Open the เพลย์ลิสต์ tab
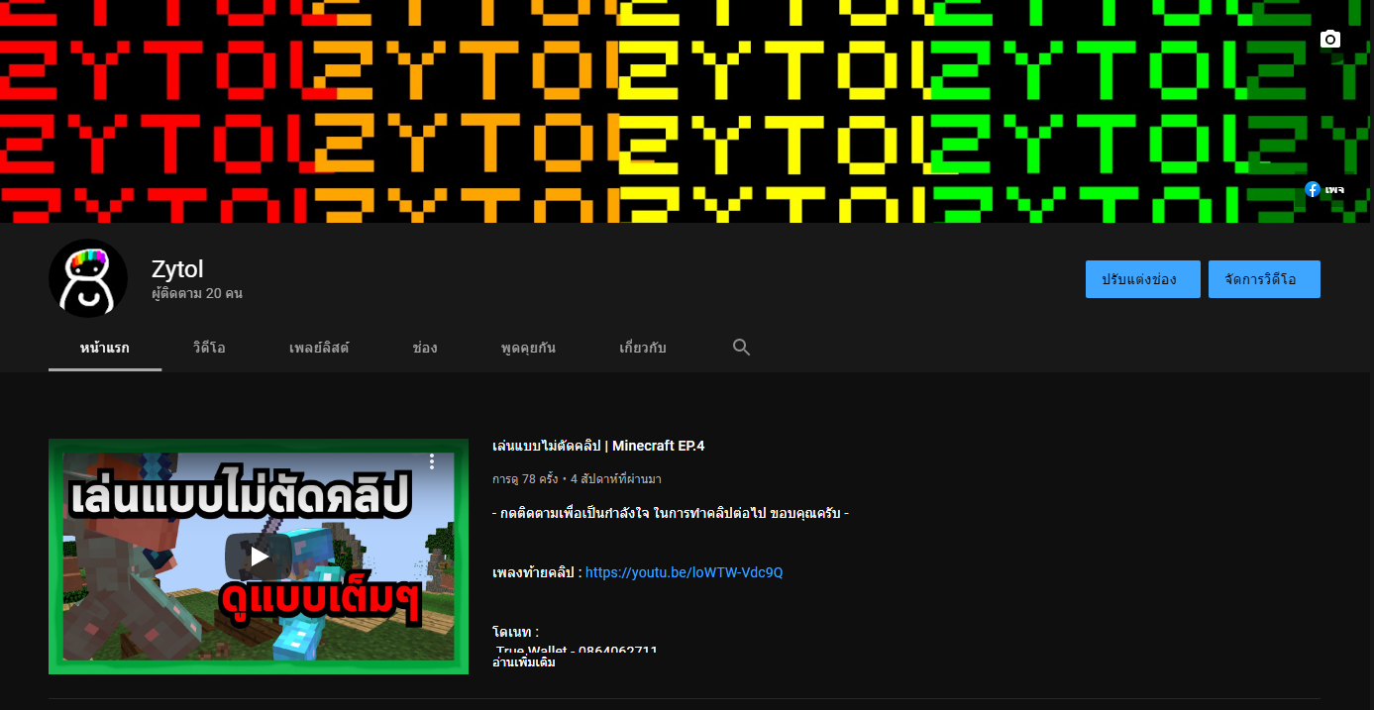Viewport: 1374px width, 710px height. click(319, 348)
